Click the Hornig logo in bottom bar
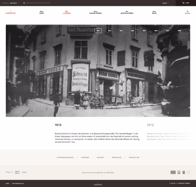This screenshot has width=196, height=187. pos(98,184)
